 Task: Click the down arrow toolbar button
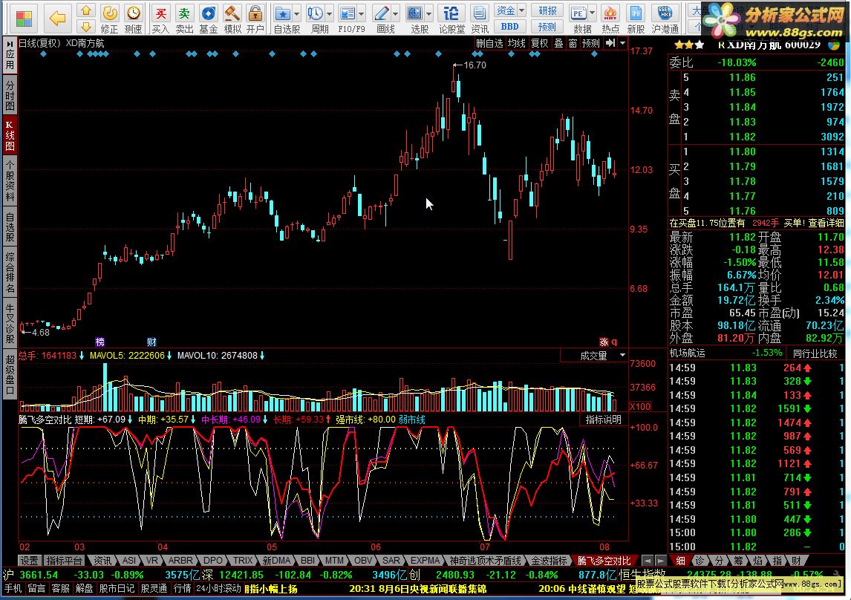tap(85, 26)
